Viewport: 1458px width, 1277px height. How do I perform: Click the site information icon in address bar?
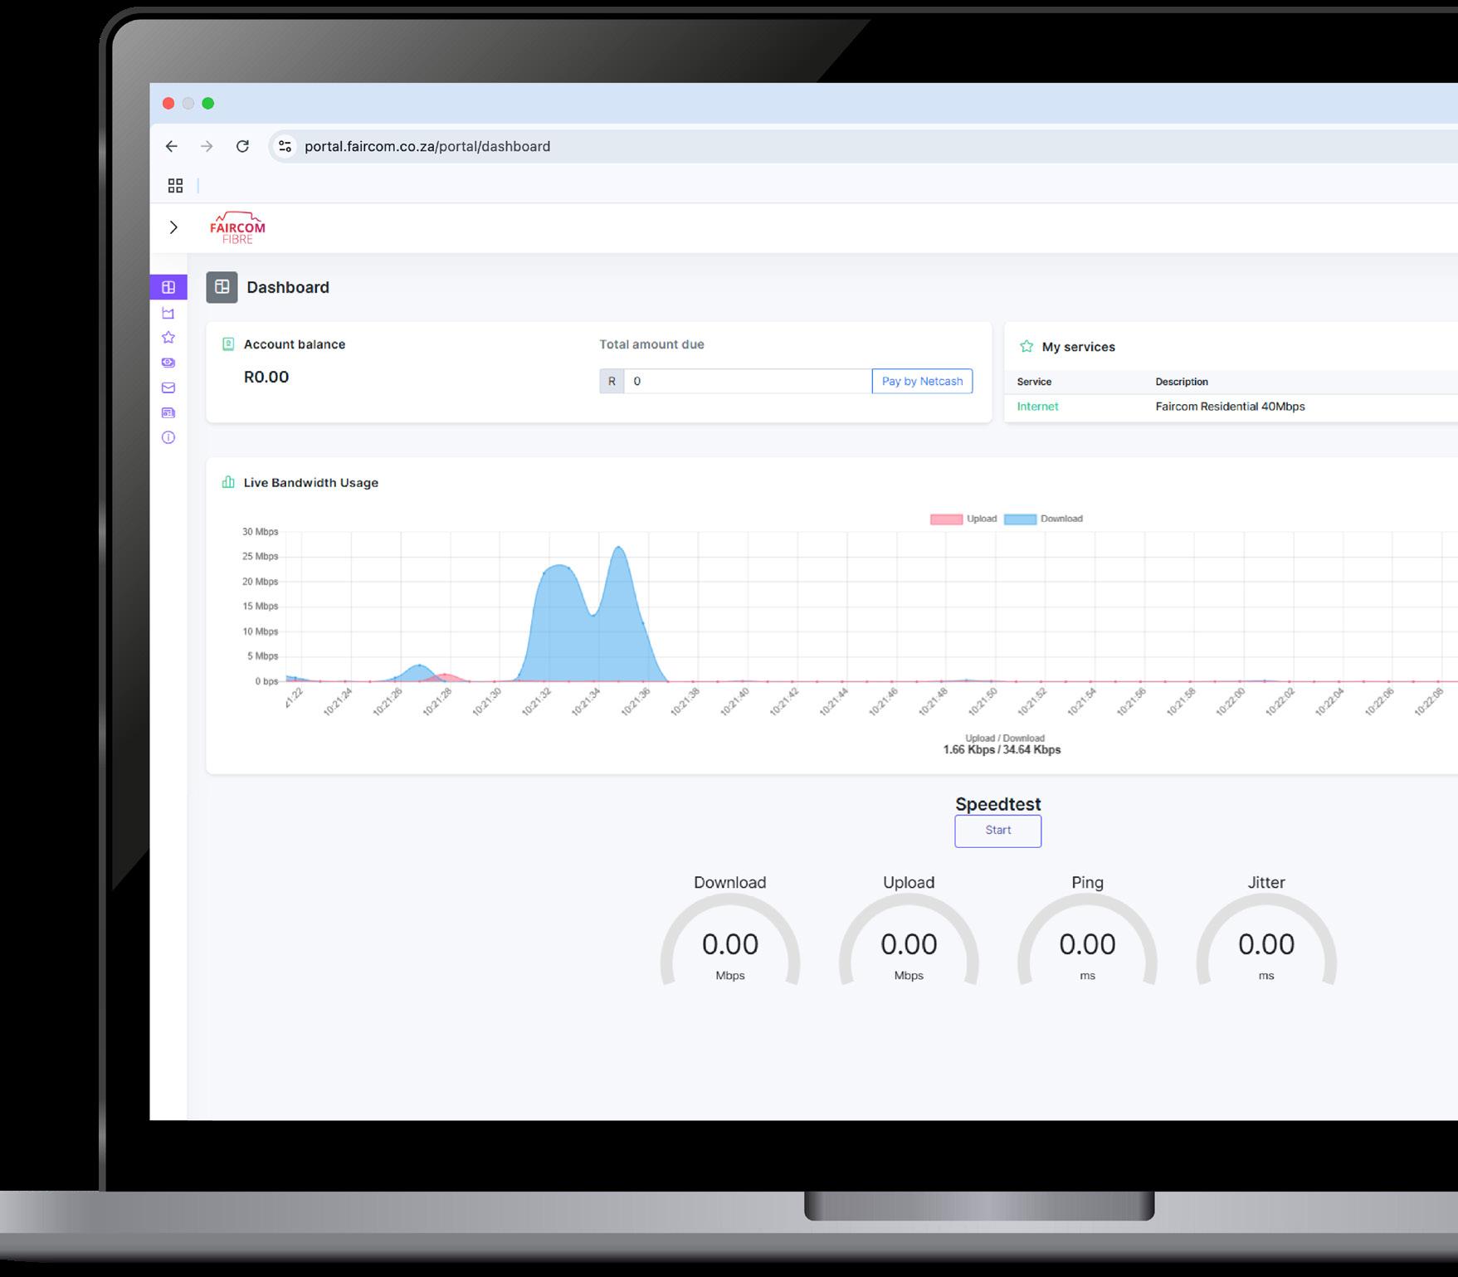[285, 146]
